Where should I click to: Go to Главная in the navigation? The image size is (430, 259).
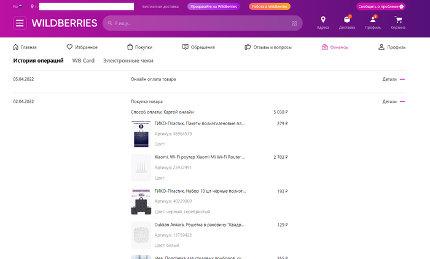pyautogui.click(x=25, y=47)
